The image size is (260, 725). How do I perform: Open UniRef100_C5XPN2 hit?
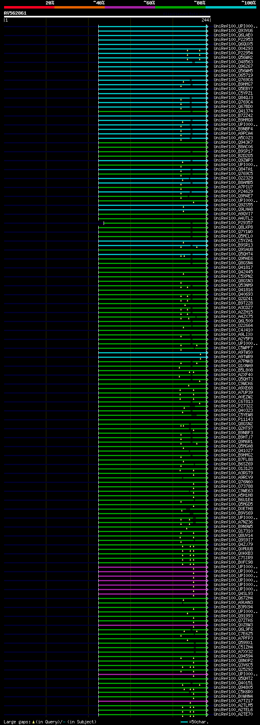point(233,276)
